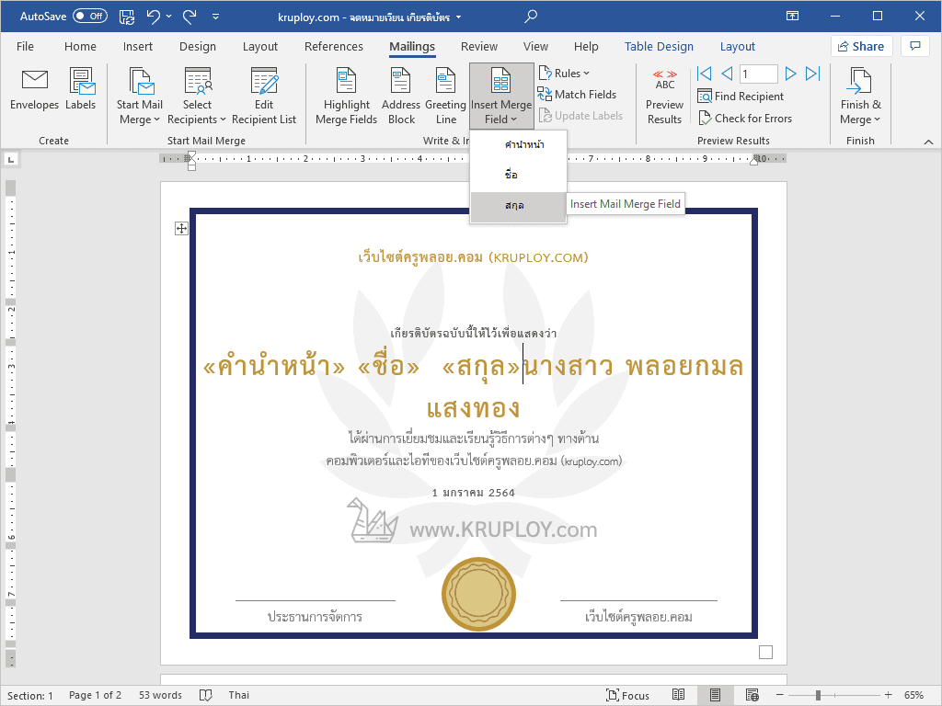Click the Share button
The height and width of the screenshot is (706, 942).
[x=860, y=47]
